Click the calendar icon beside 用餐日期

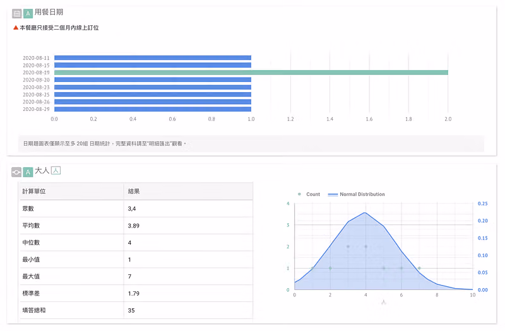tap(17, 13)
